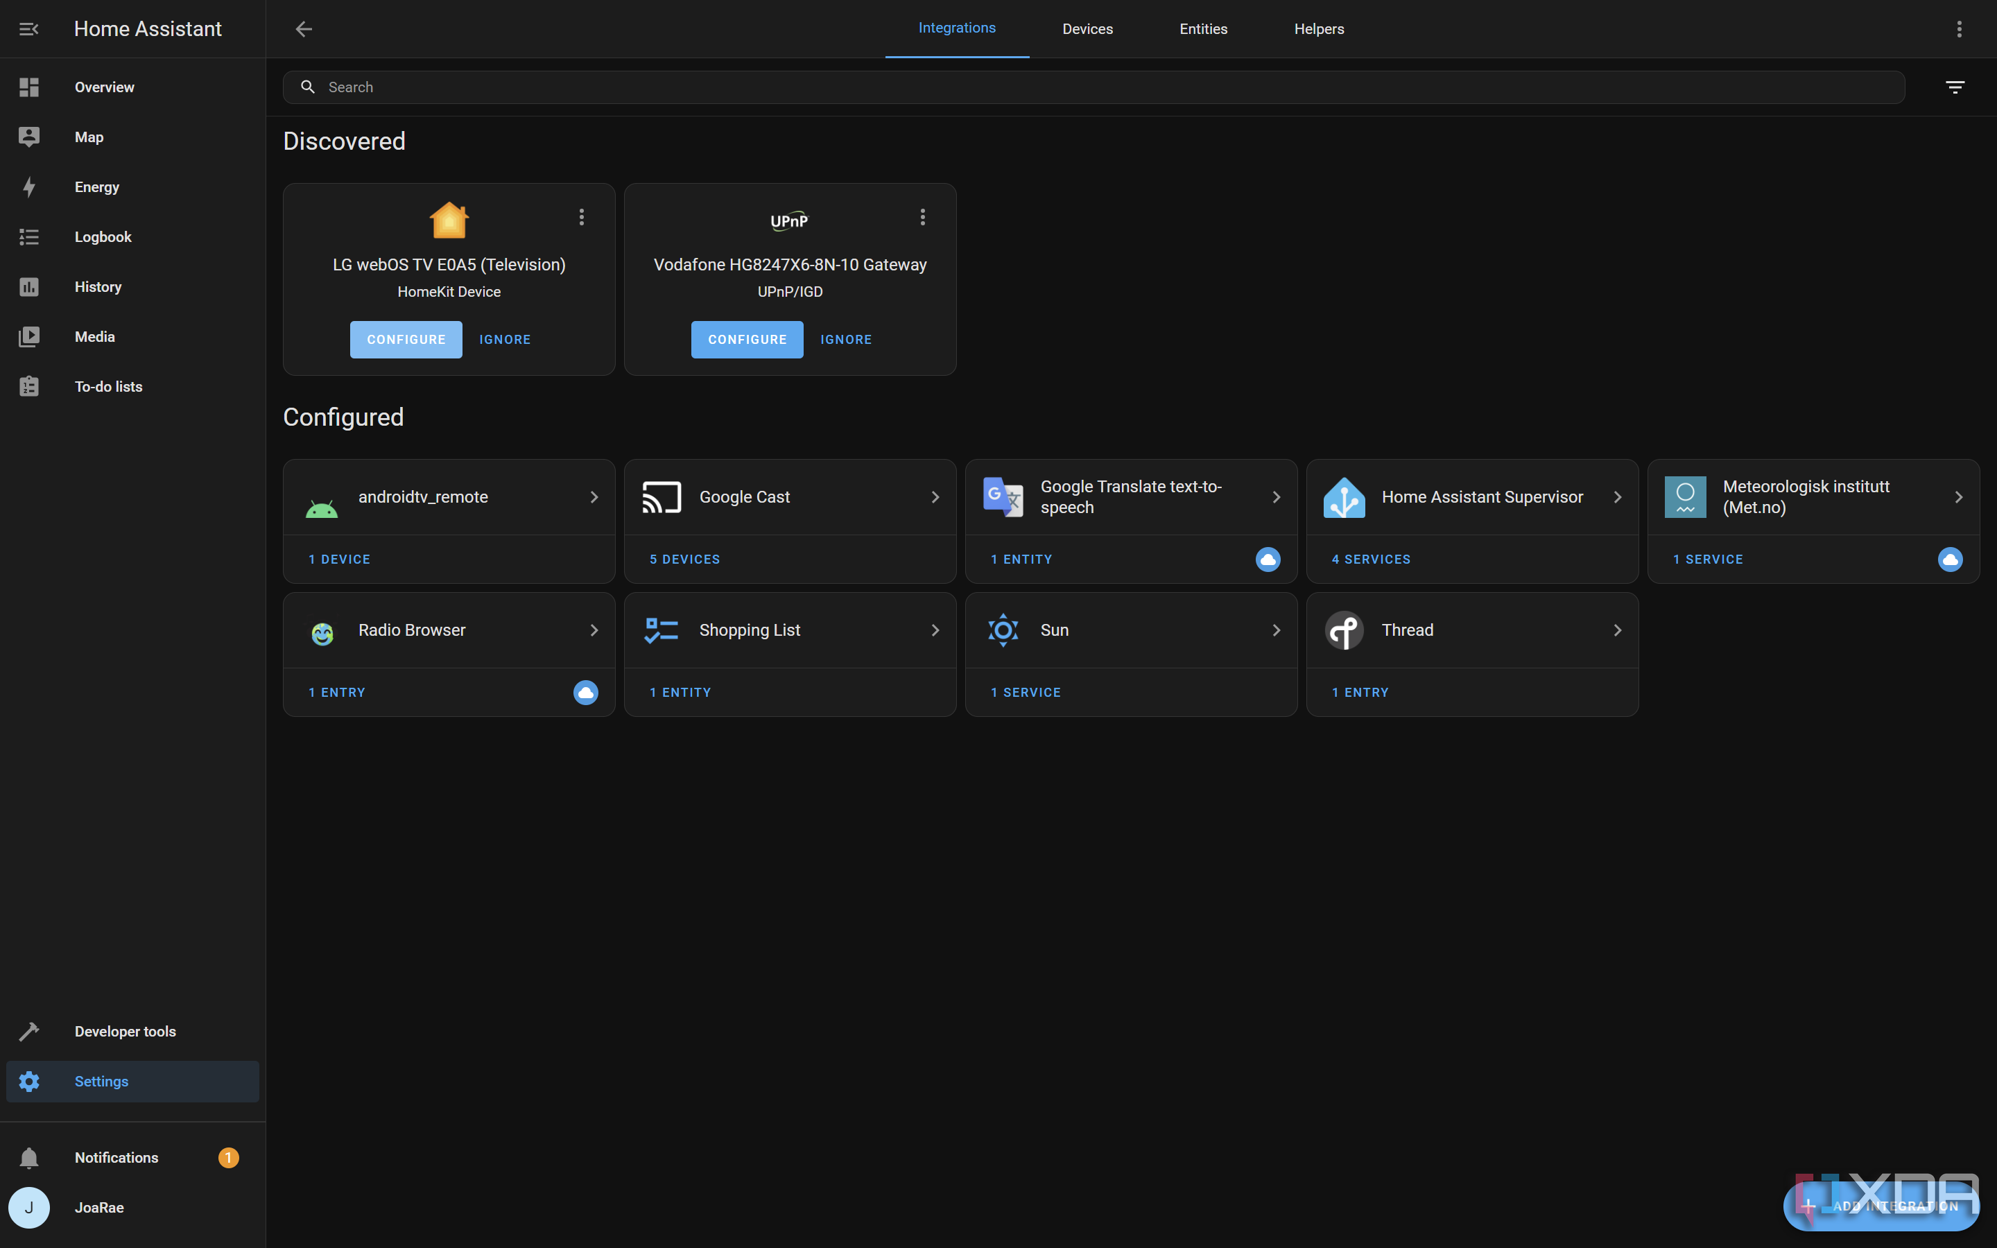Navigate to Logbook section

pos(102,236)
